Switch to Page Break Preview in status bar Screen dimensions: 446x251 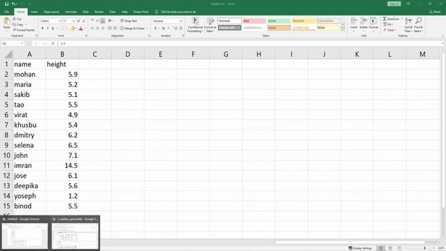[399, 248]
